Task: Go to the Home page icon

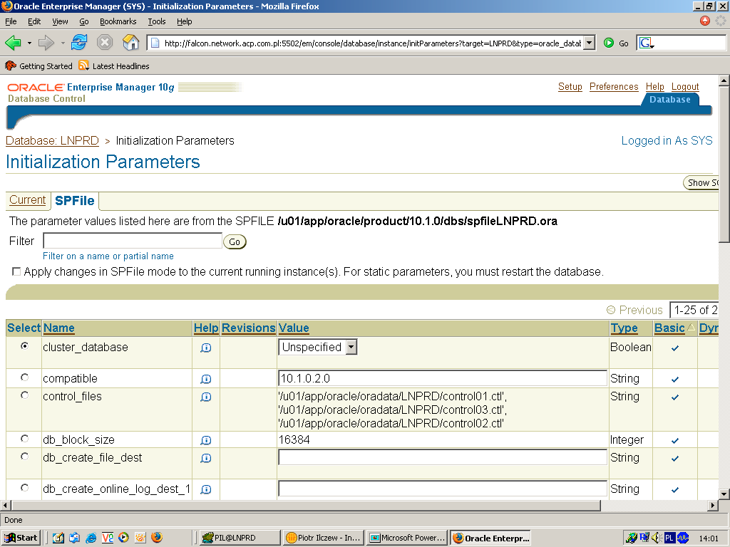Action: [x=131, y=42]
